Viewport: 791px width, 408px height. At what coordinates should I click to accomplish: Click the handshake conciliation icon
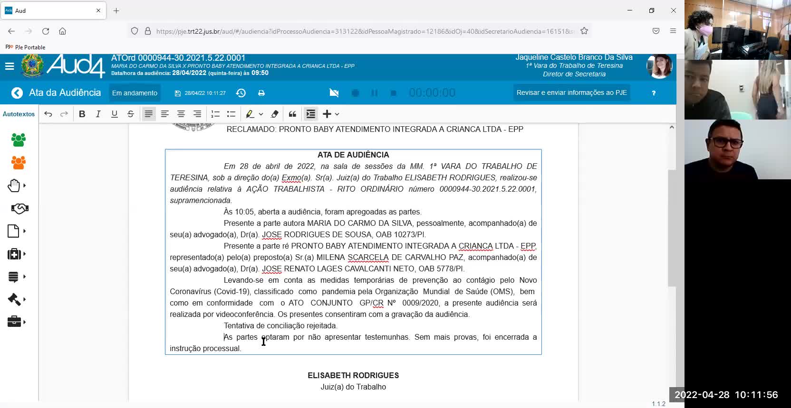click(19, 208)
